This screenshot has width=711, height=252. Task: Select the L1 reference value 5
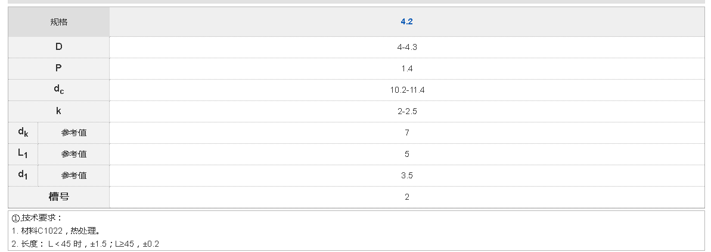407,154
